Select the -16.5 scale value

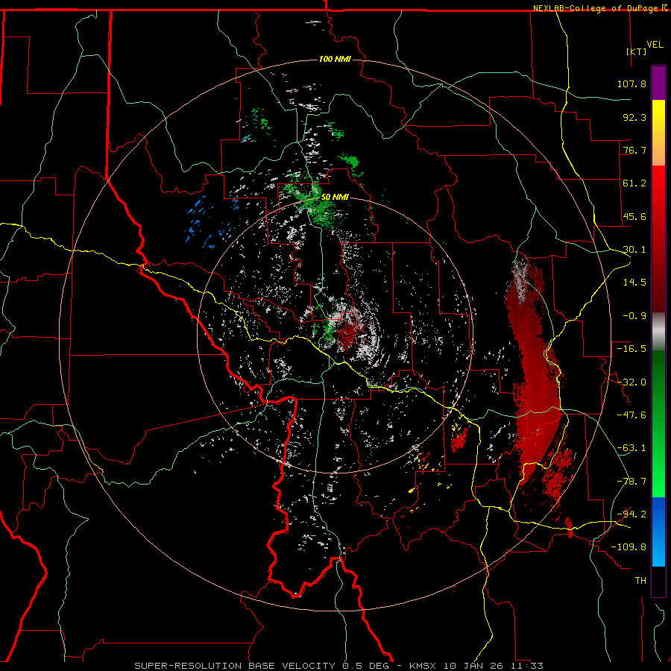click(x=631, y=349)
